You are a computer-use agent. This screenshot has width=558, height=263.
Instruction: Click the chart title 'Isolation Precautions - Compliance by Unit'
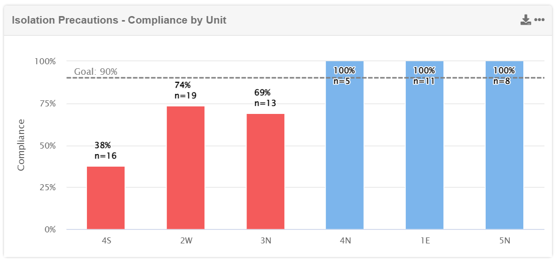coord(119,21)
